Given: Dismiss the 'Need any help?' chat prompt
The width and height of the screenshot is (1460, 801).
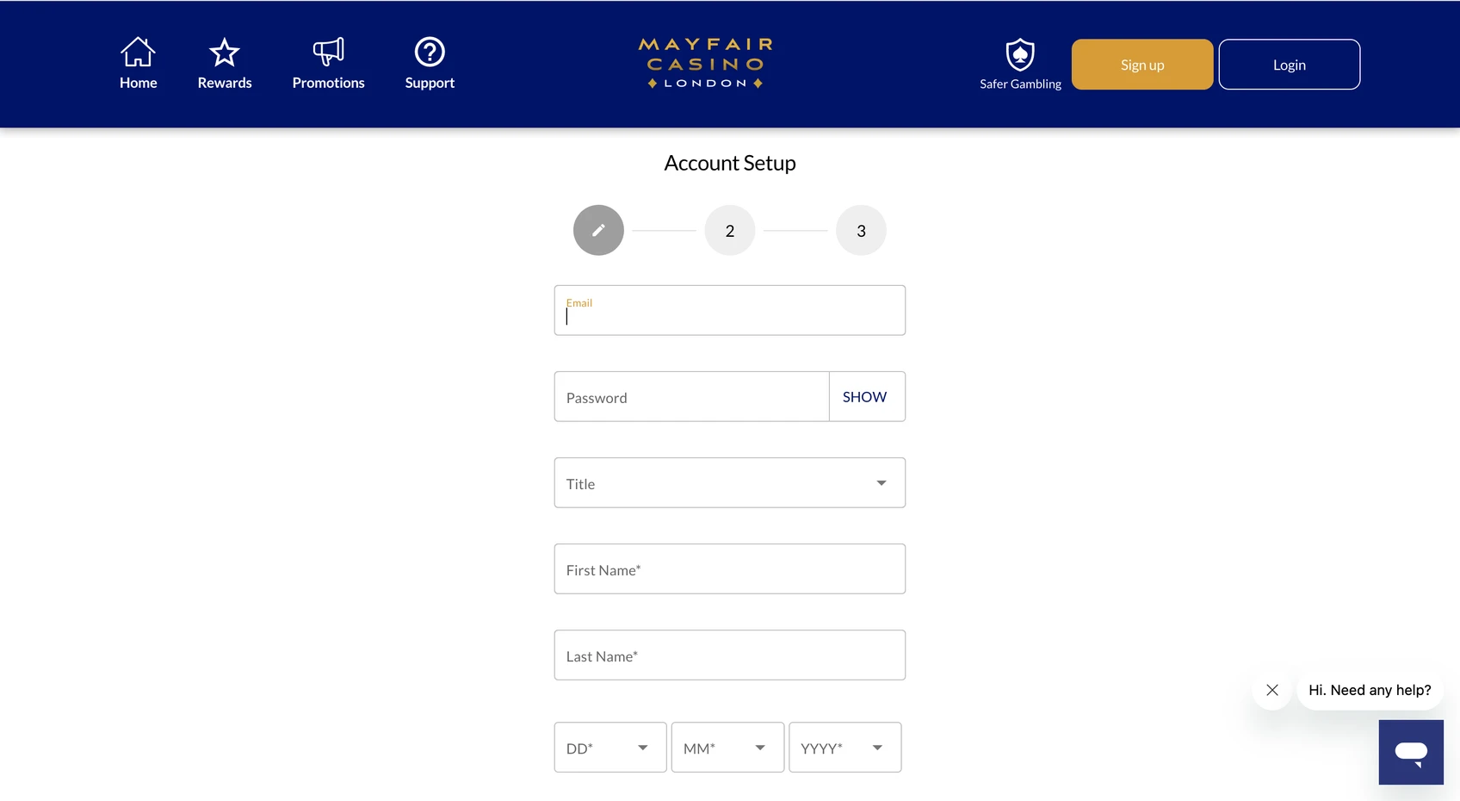Looking at the screenshot, I should 1272,690.
